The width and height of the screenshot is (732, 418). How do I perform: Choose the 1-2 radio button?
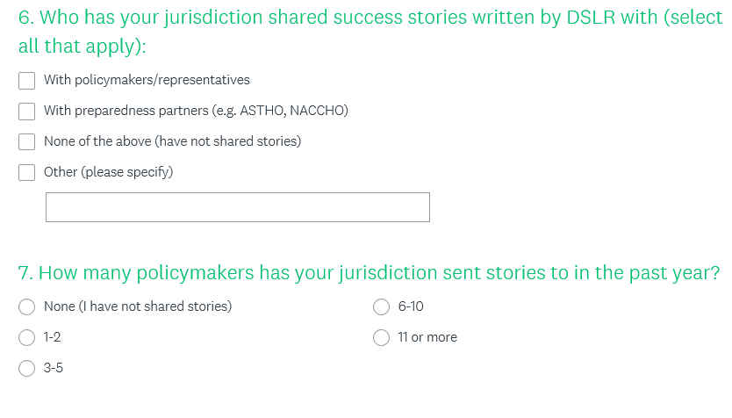tap(27, 337)
